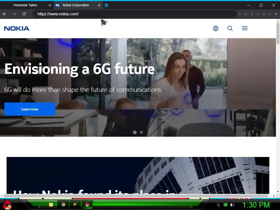The image size is (280, 210).
Task: Select the red bird taskbar app
Action: tap(87, 205)
